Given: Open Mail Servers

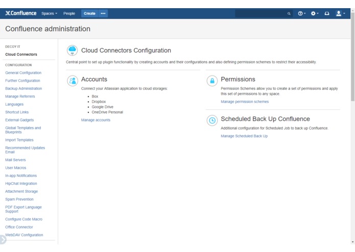Looking at the screenshot, I should (x=15, y=160).
